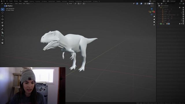The width and height of the screenshot is (185, 104).
Task: Toggle viewport gizmo display
Action: (137, 4)
